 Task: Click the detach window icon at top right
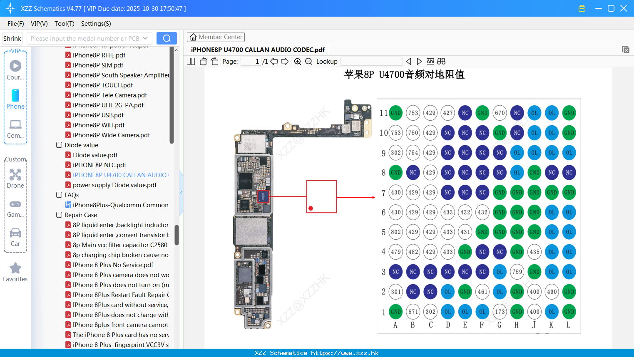point(626,50)
